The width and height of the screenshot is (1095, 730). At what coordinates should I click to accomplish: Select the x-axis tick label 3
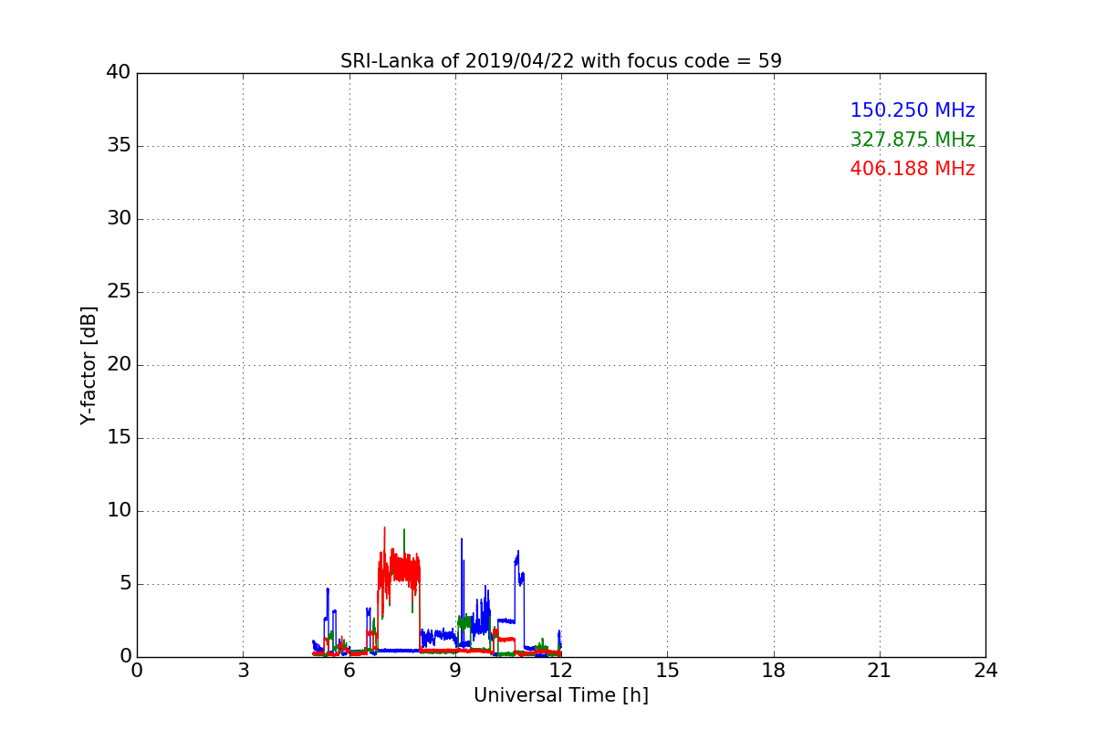pyautogui.click(x=243, y=671)
